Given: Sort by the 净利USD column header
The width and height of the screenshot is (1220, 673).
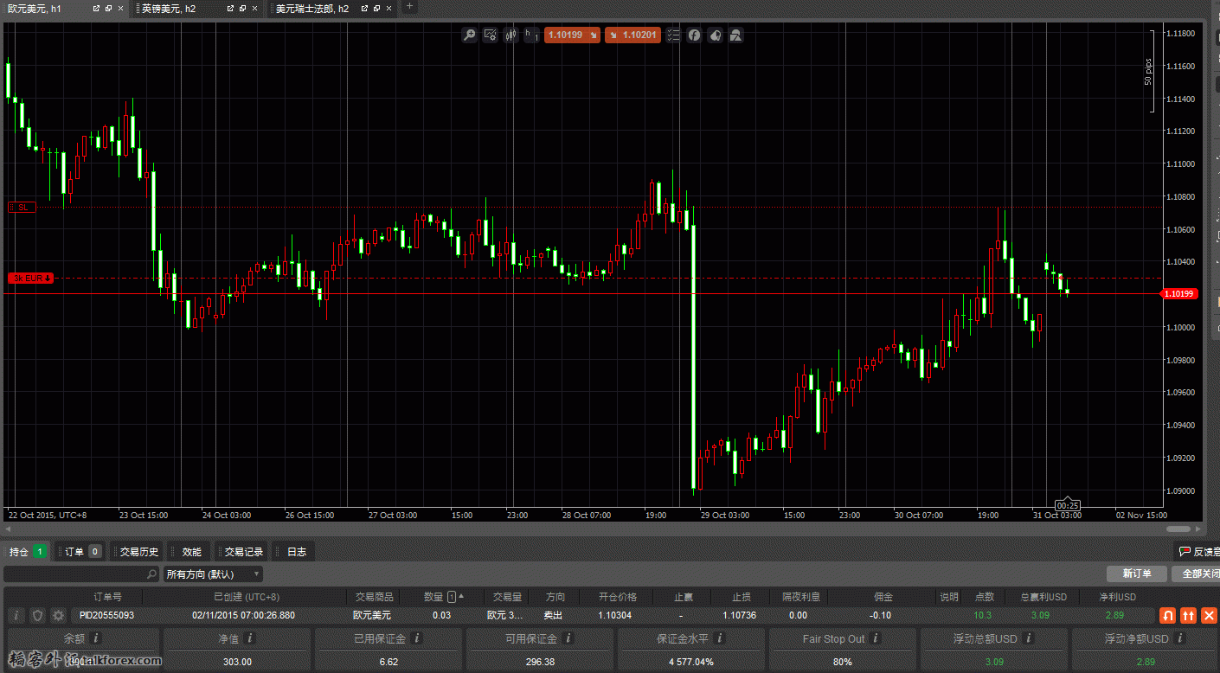Looking at the screenshot, I should pos(1117,596).
